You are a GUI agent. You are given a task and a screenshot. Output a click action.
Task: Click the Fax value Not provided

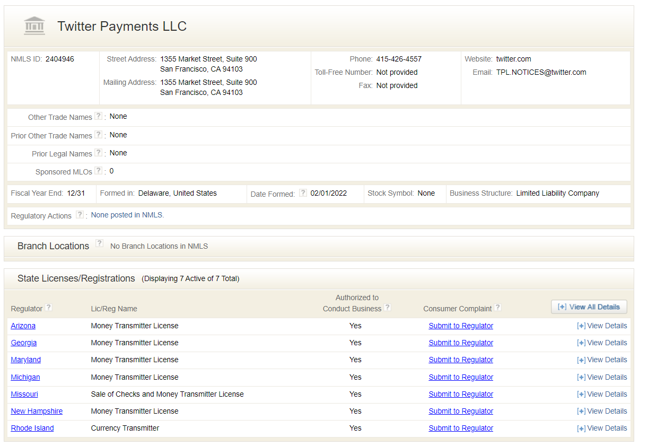(397, 85)
